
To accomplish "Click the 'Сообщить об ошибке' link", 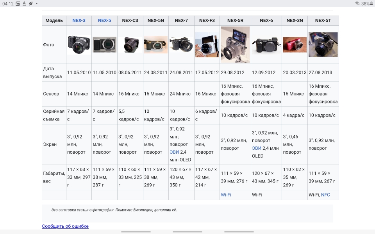I will pos(65,226).
